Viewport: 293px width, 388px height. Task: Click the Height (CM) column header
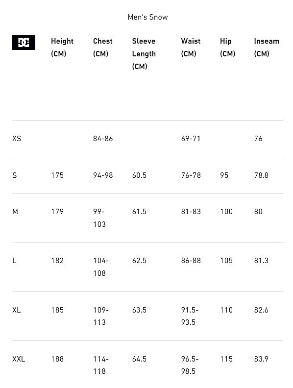click(62, 47)
